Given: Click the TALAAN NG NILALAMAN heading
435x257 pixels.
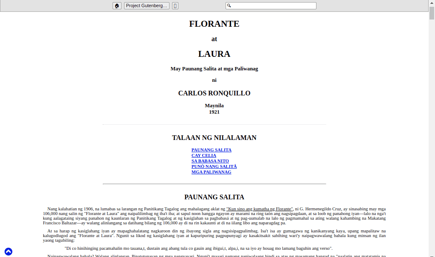Looking at the screenshot, I should coord(214,138).
